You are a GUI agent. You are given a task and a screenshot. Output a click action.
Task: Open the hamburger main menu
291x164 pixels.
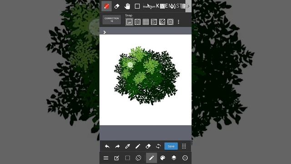pyautogui.click(x=106, y=158)
